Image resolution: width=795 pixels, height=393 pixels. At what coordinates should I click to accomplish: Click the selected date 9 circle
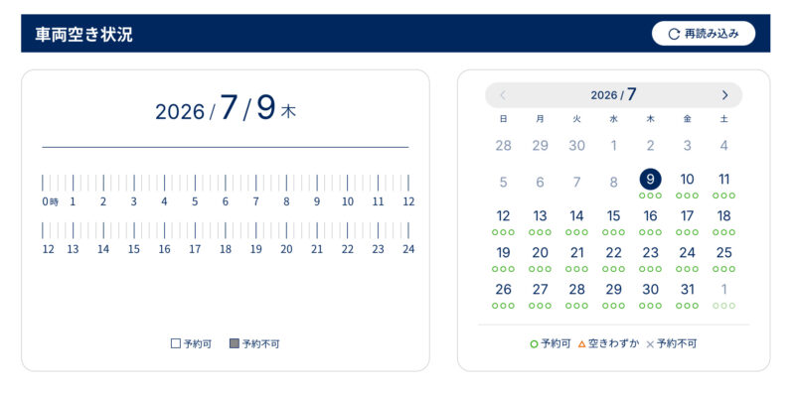(651, 180)
